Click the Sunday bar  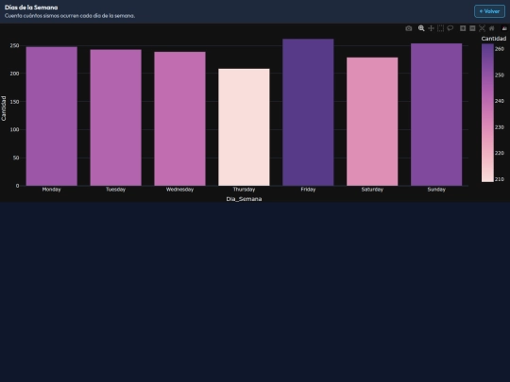click(x=436, y=115)
